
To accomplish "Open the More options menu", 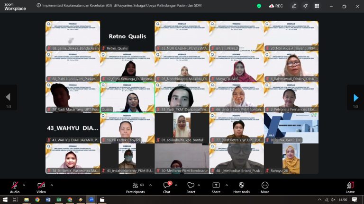I will 265,187.
